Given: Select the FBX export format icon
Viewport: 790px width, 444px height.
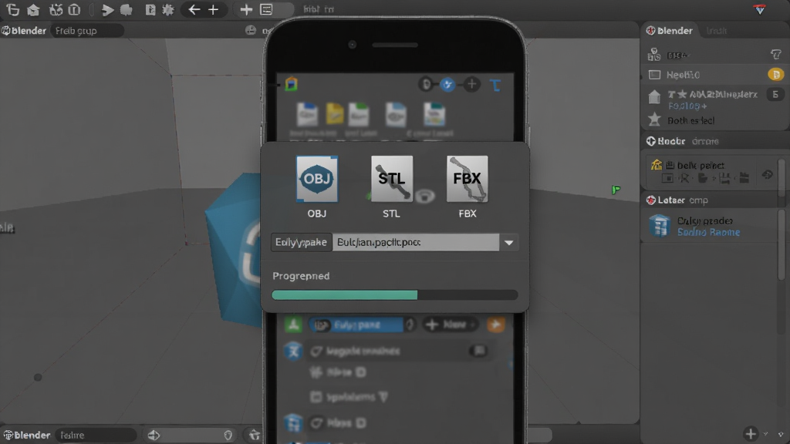Looking at the screenshot, I should [x=467, y=179].
